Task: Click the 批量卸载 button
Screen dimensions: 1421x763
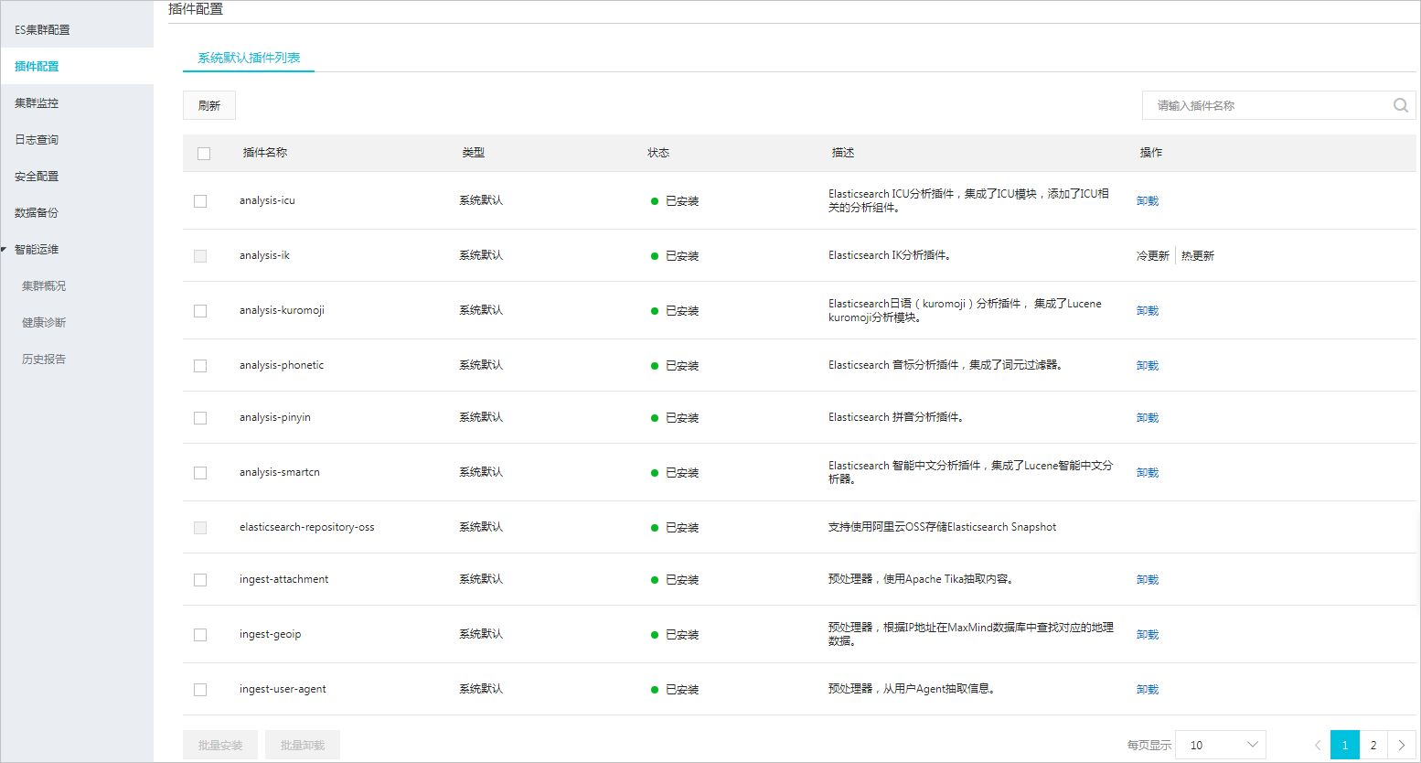Action: pos(303,745)
